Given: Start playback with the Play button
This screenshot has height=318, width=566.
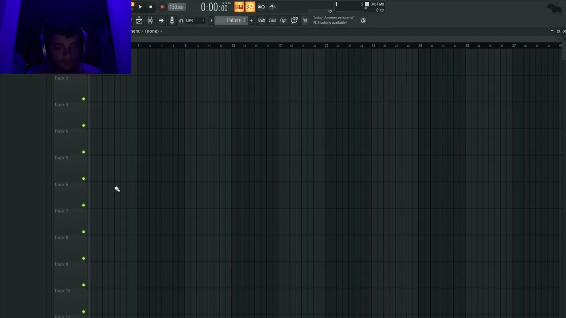Looking at the screenshot, I should click(x=140, y=7).
